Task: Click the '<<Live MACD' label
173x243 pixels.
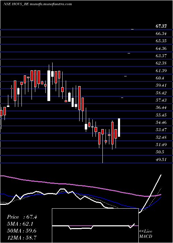Action: pyautogui.click(x=146, y=234)
